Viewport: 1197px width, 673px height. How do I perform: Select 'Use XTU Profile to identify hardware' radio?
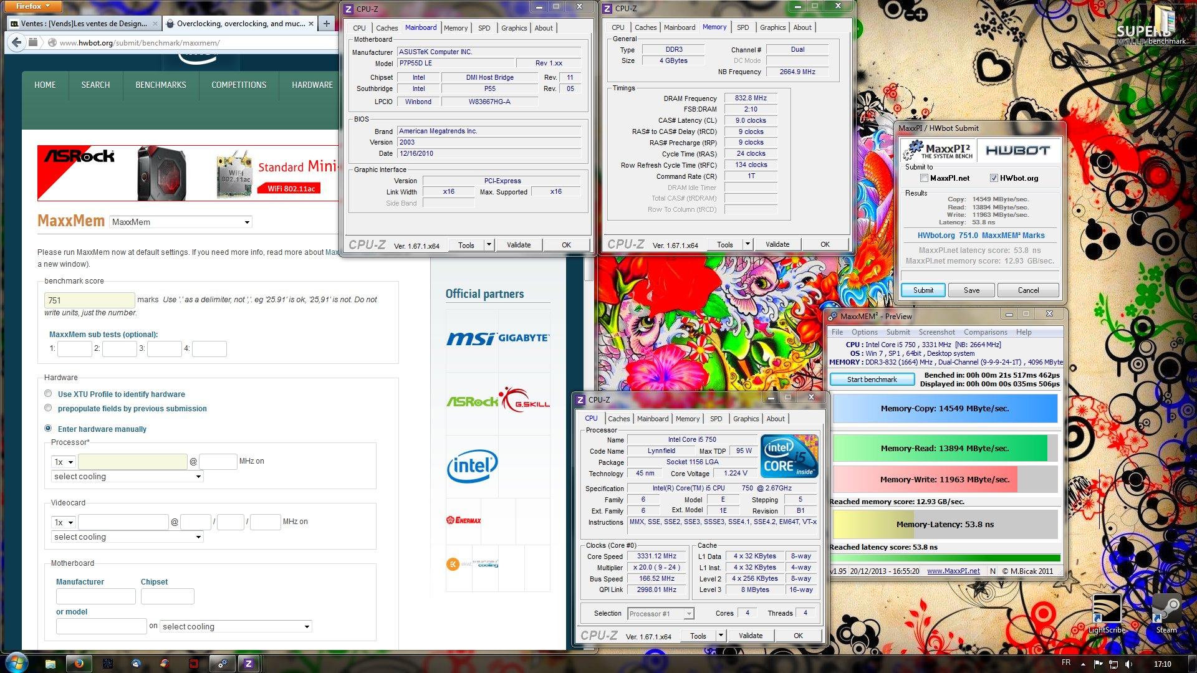(x=48, y=393)
